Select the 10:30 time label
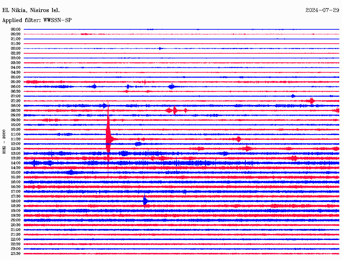Screen dimensions: 342x260 pyautogui.click(x=16, y=130)
